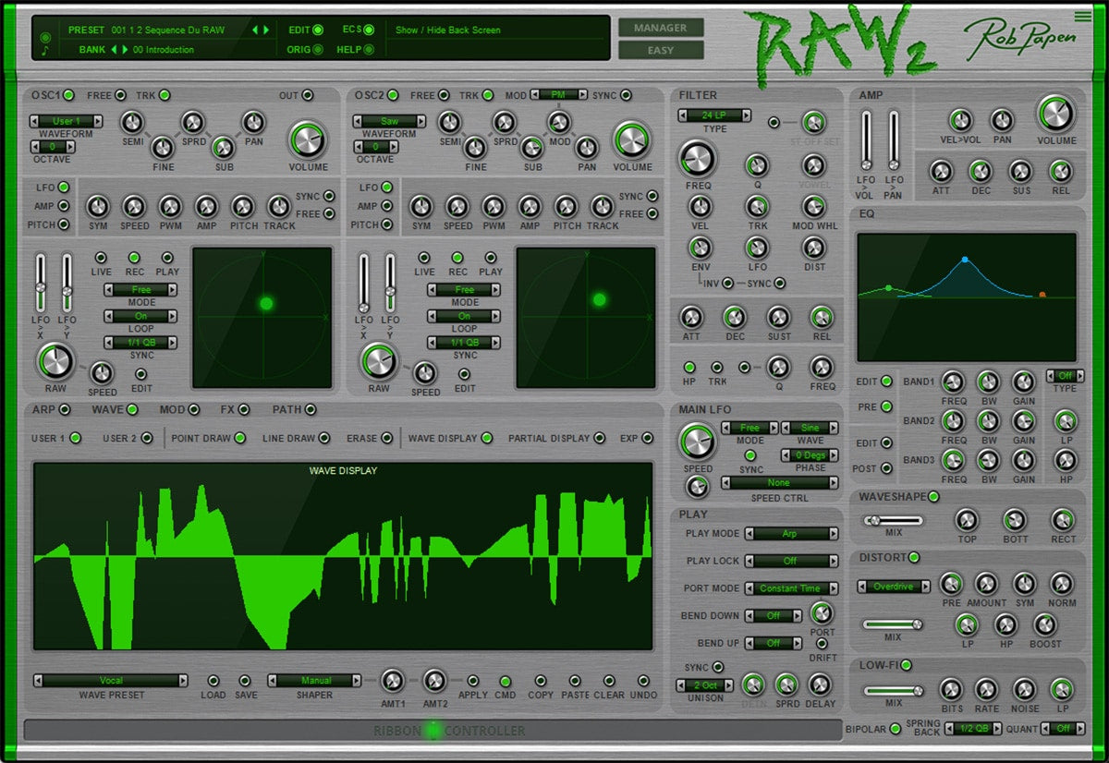Select the USER 2 wave slot
The height and width of the screenshot is (763, 1109).
pos(145,438)
